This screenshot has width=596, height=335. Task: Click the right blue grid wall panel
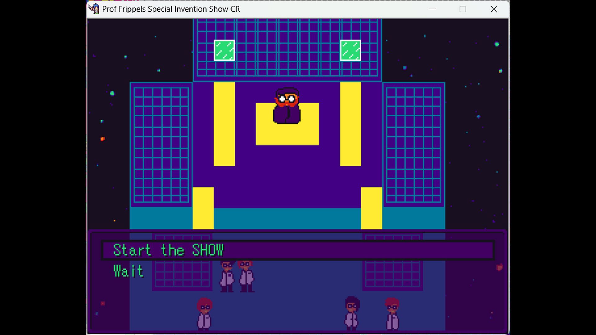pyautogui.click(x=413, y=145)
